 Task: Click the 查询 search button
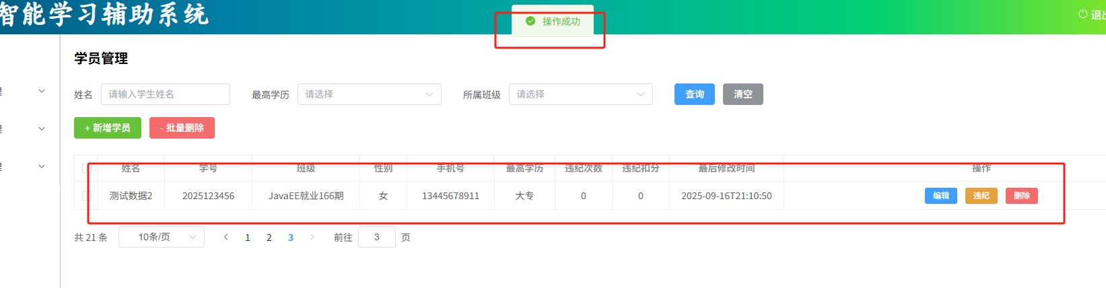pos(694,94)
